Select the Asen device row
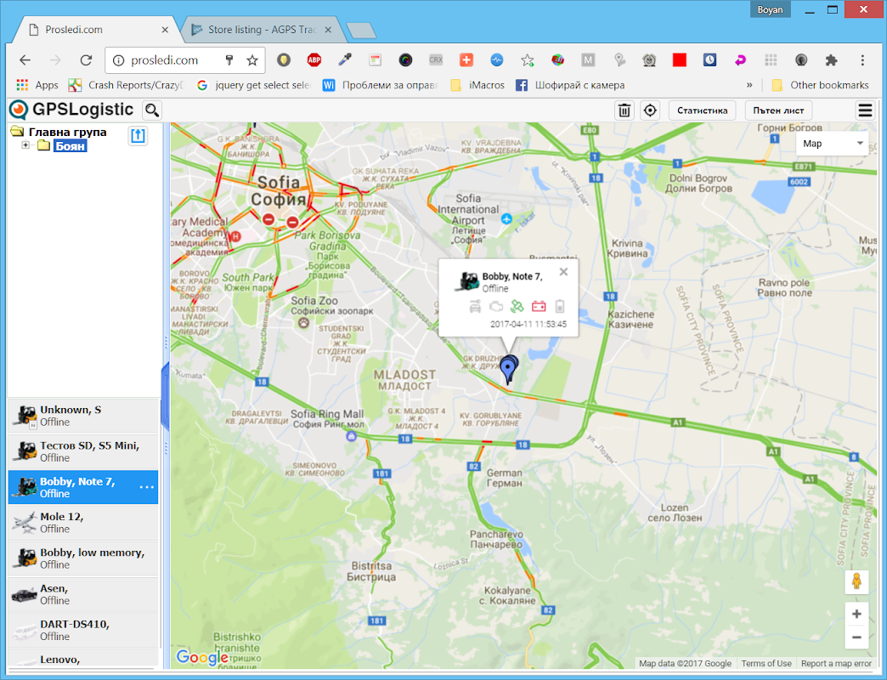Image resolution: width=887 pixels, height=680 pixels. point(83,594)
